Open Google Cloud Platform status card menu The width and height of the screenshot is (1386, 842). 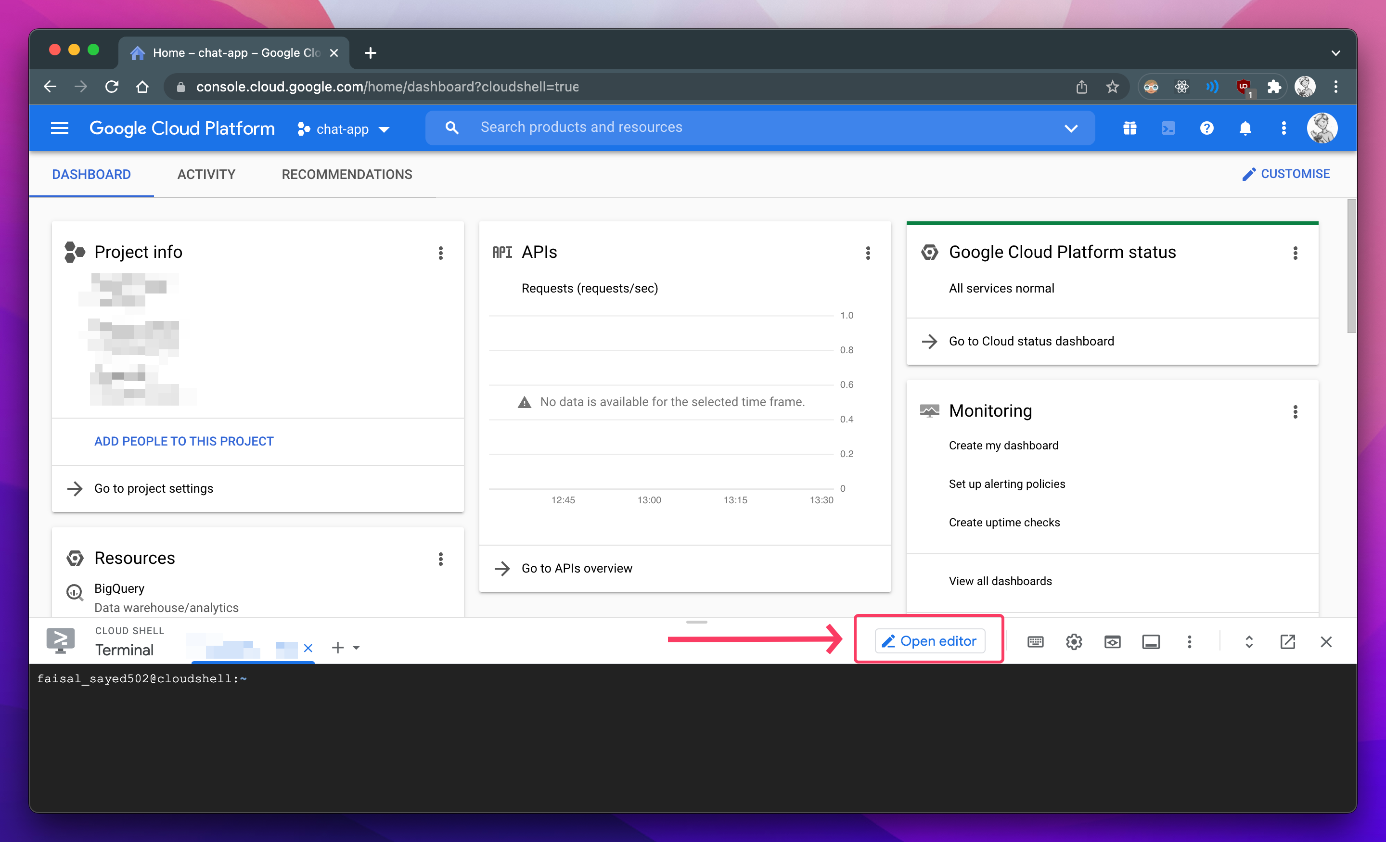[x=1296, y=253]
